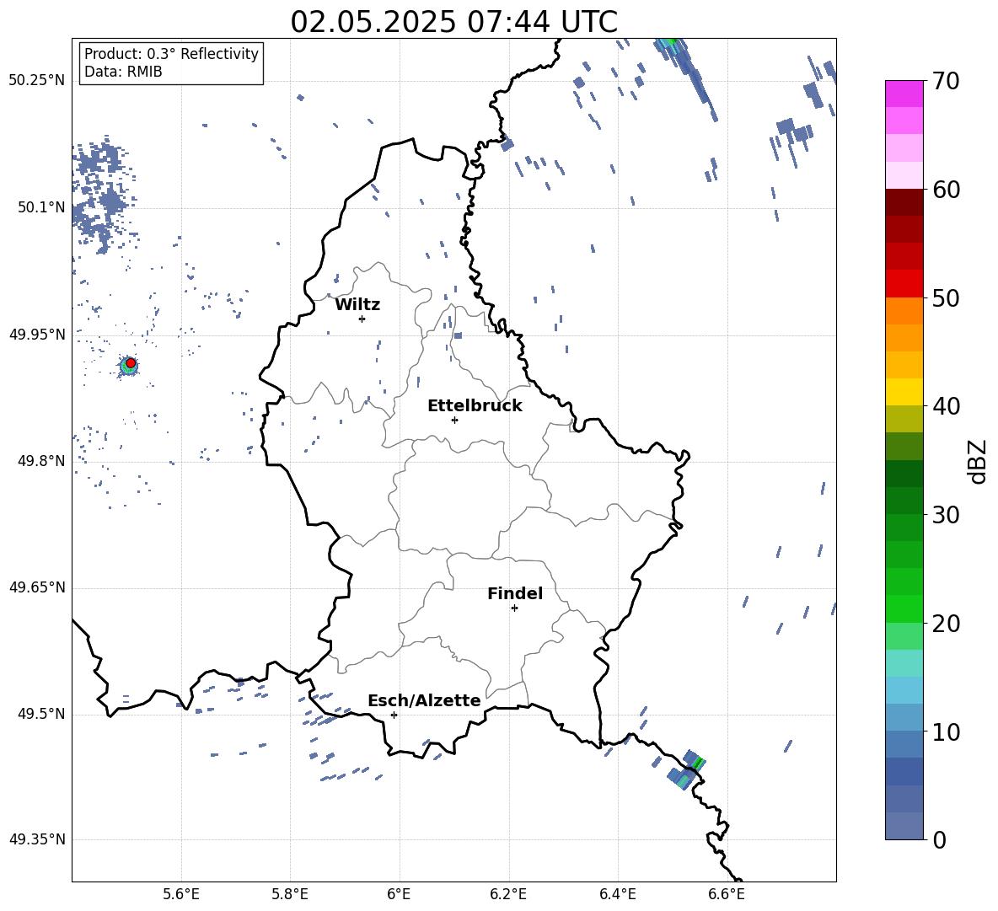Click the 6°E longitude label
This screenshot has height=911, width=998.
399,894
